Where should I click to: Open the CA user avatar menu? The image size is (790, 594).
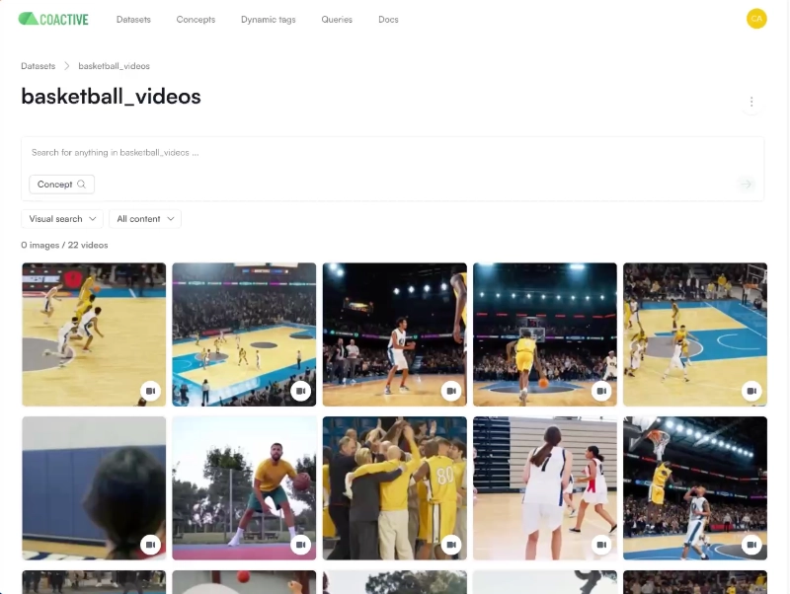(x=756, y=19)
